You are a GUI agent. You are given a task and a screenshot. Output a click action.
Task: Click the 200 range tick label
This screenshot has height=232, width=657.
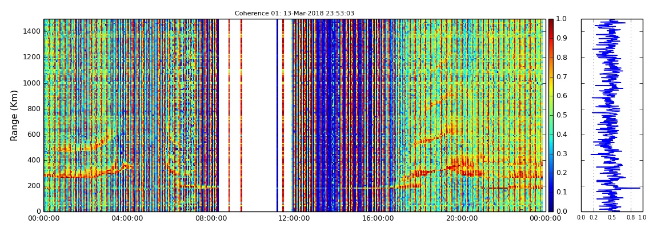pyautogui.click(x=34, y=186)
